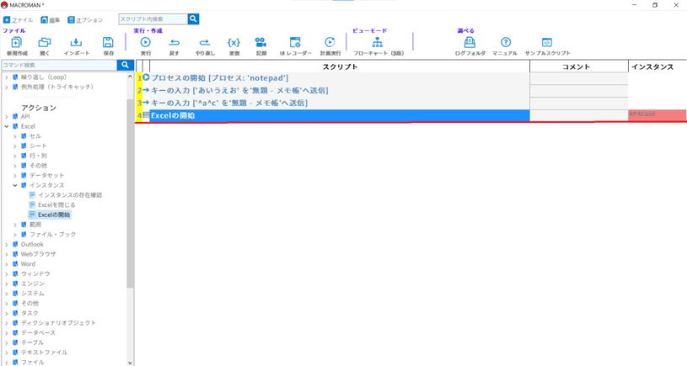The width and height of the screenshot is (687, 366).
Task: Switch to フローチャート (β版) view icon
Action: pos(378,42)
